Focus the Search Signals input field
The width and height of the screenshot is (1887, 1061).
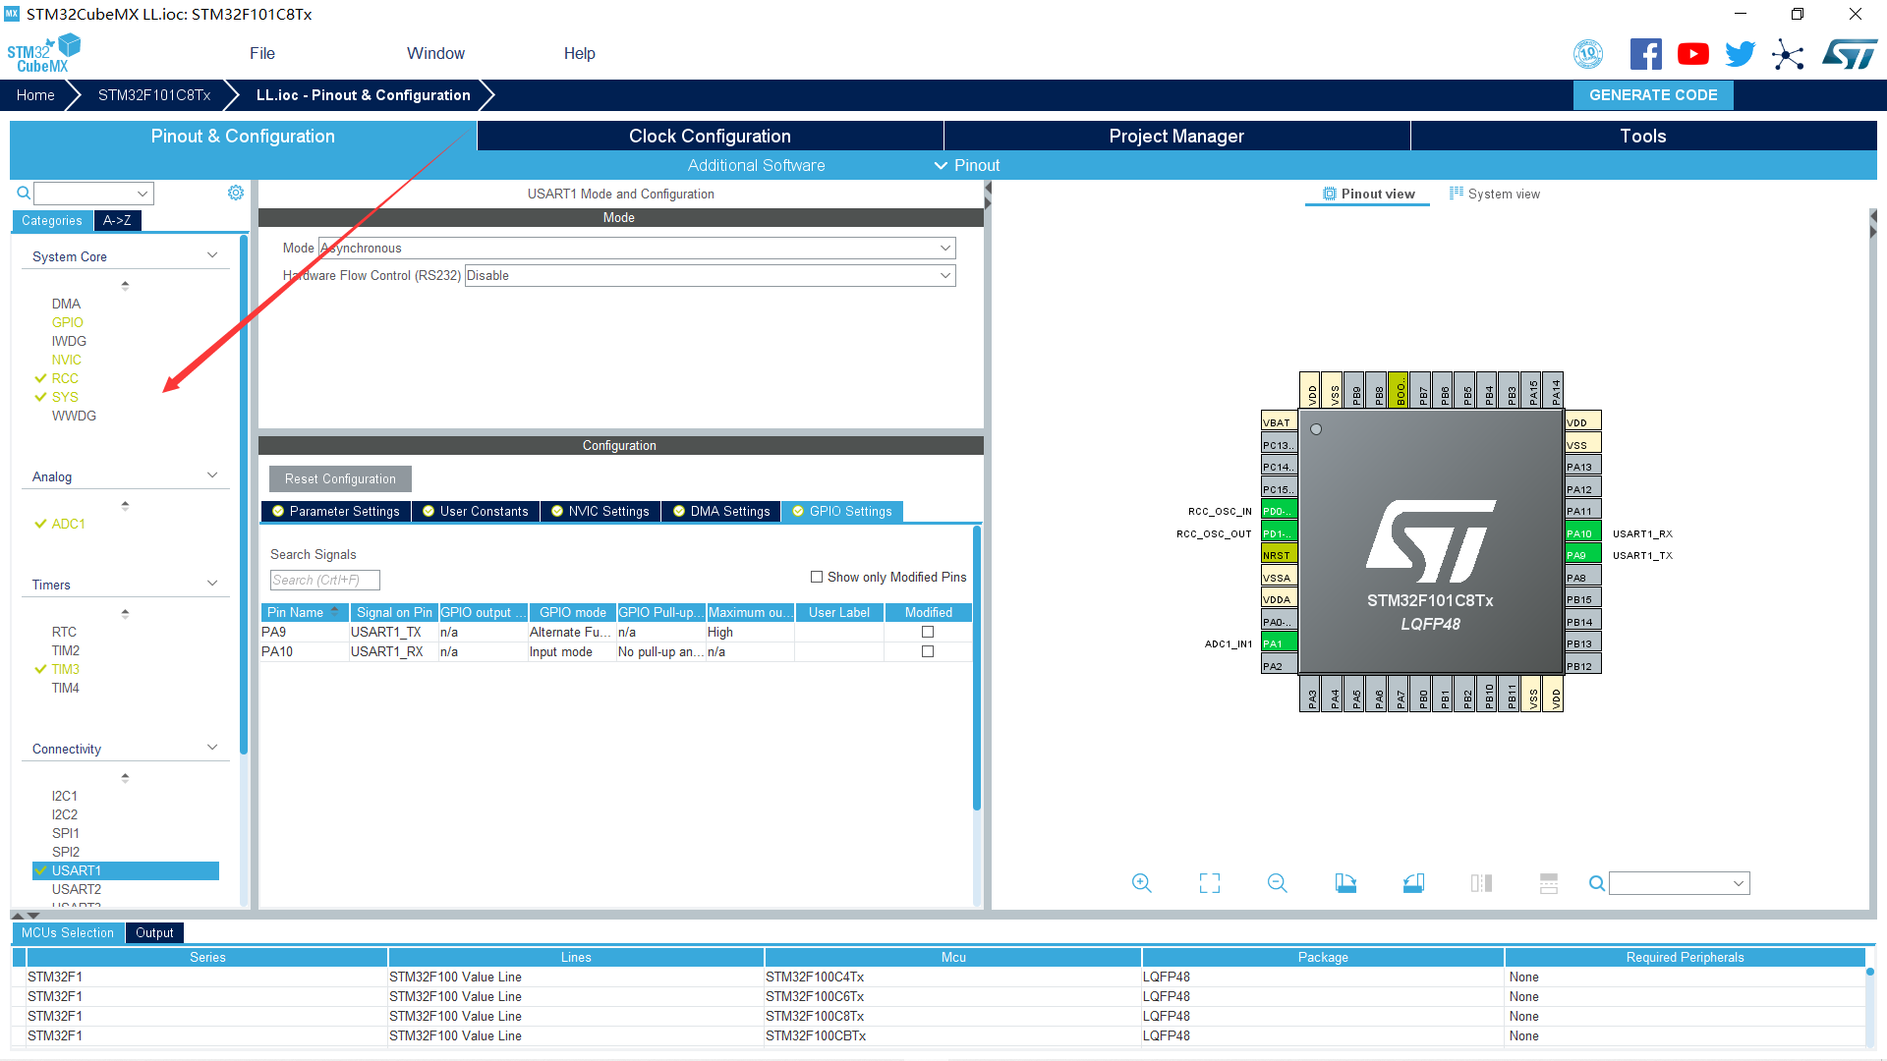(x=324, y=580)
